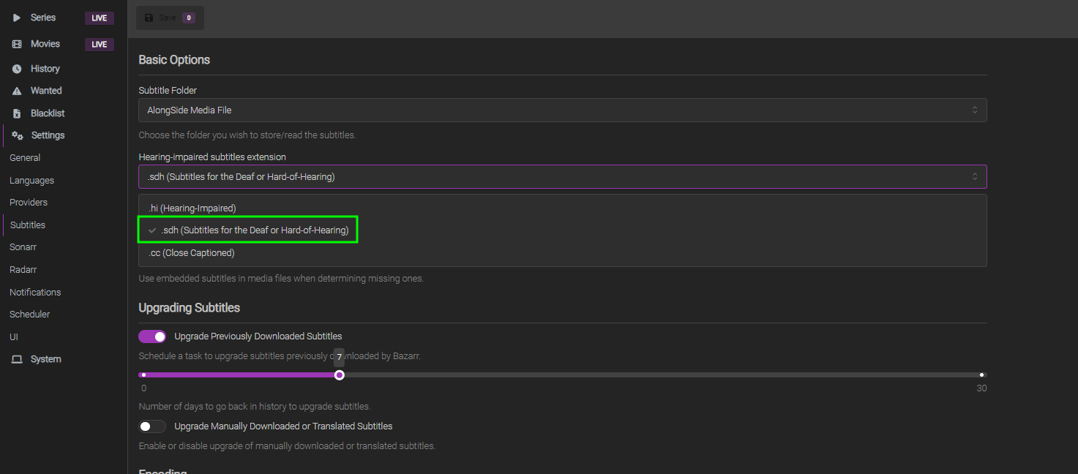Viewport: 1078px width, 474px height.
Task: Open the Series section play icon
Action: tap(16, 18)
